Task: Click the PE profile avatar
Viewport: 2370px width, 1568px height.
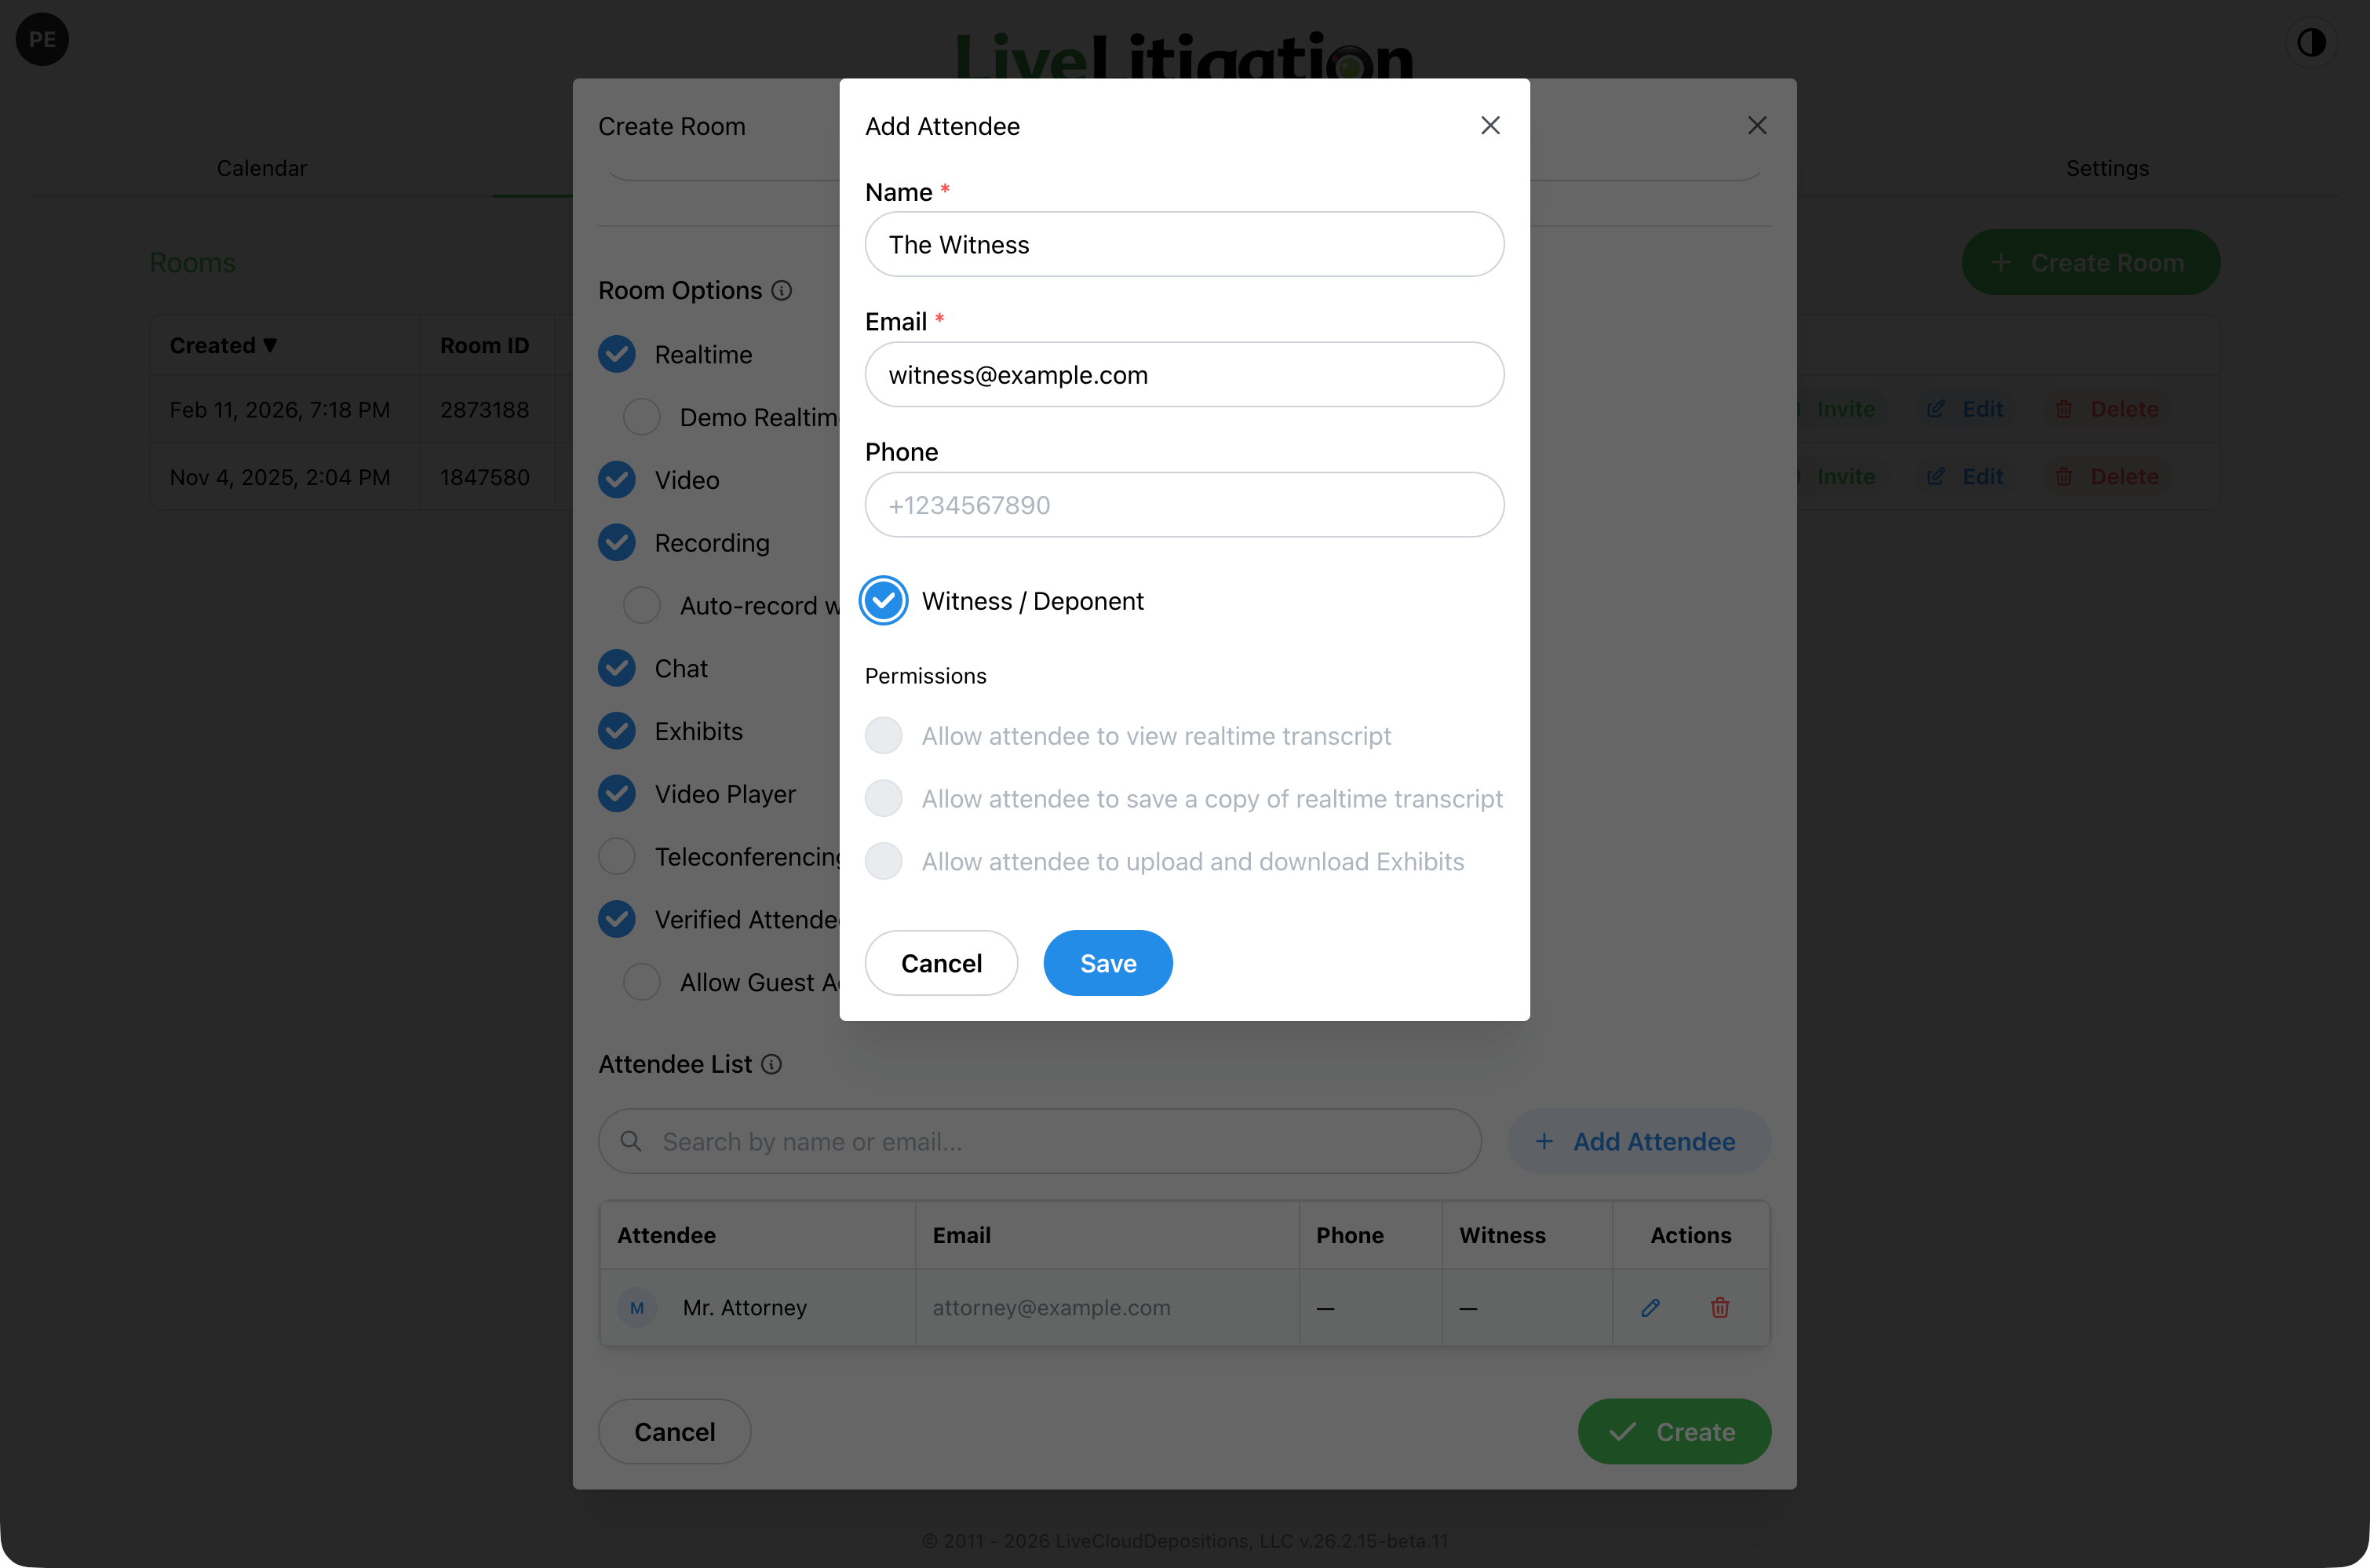Action: pyautogui.click(x=42, y=40)
